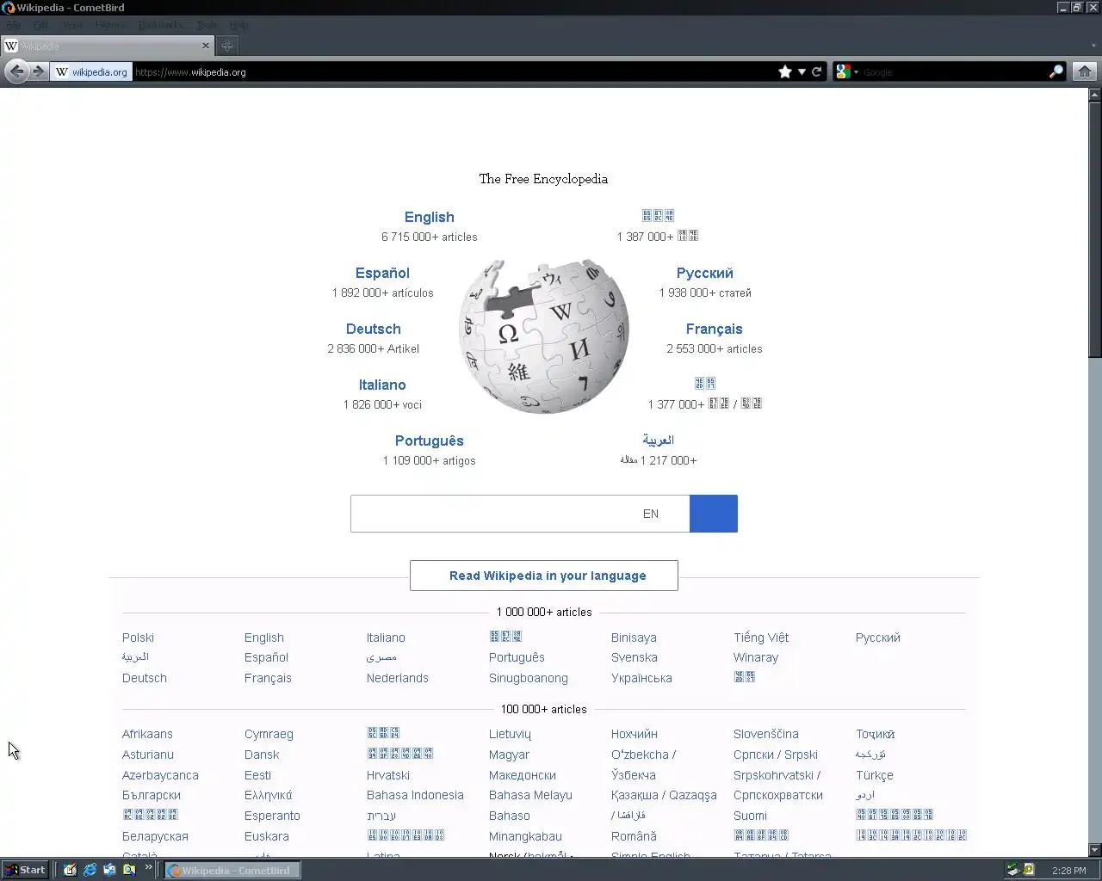This screenshot has height=881, width=1102.
Task: Go to the browser home page
Action: (1085, 71)
